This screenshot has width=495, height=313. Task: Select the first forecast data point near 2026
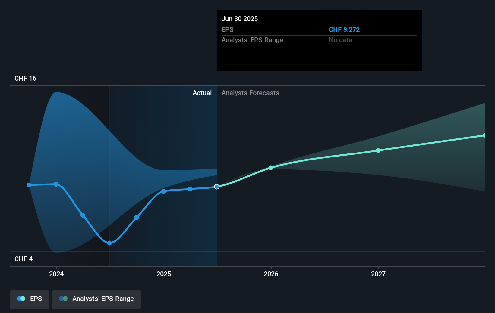click(x=271, y=168)
